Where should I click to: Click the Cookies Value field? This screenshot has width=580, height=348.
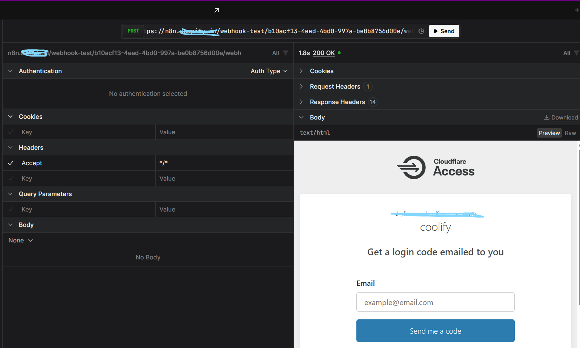coord(225,132)
